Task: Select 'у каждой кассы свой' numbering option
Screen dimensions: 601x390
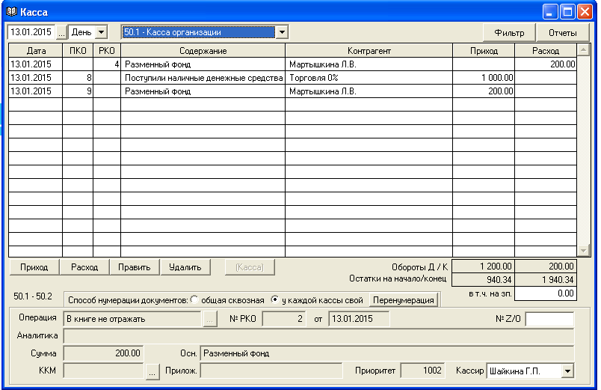Action: (275, 299)
